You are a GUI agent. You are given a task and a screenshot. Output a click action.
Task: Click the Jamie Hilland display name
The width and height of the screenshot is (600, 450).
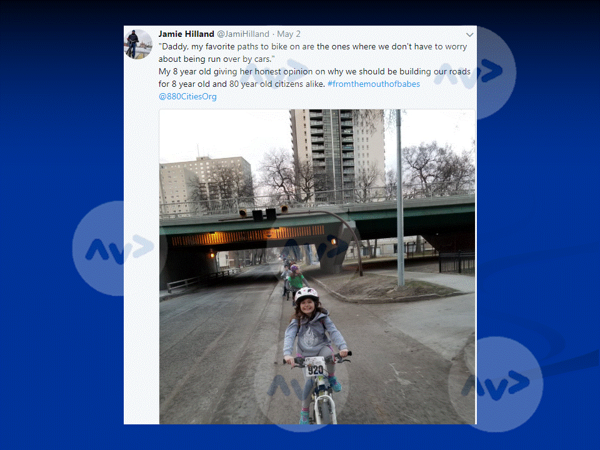coord(186,34)
